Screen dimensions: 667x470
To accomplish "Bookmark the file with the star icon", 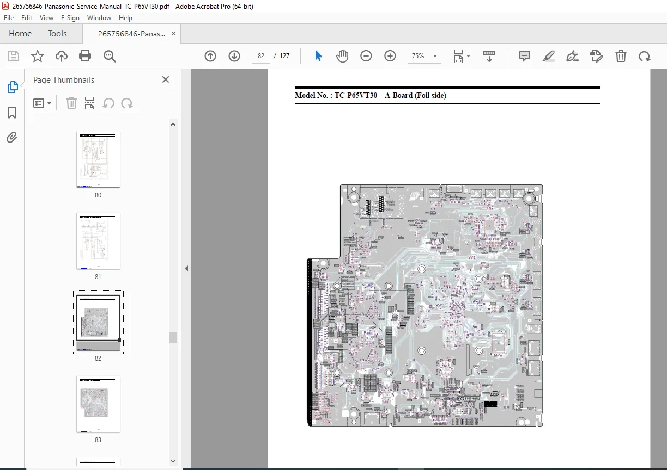I will [37, 56].
